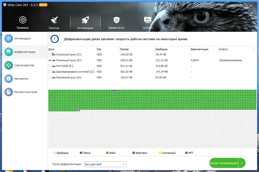Click the Статус column header
Screen dimensions: 259x172
tap(223, 49)
